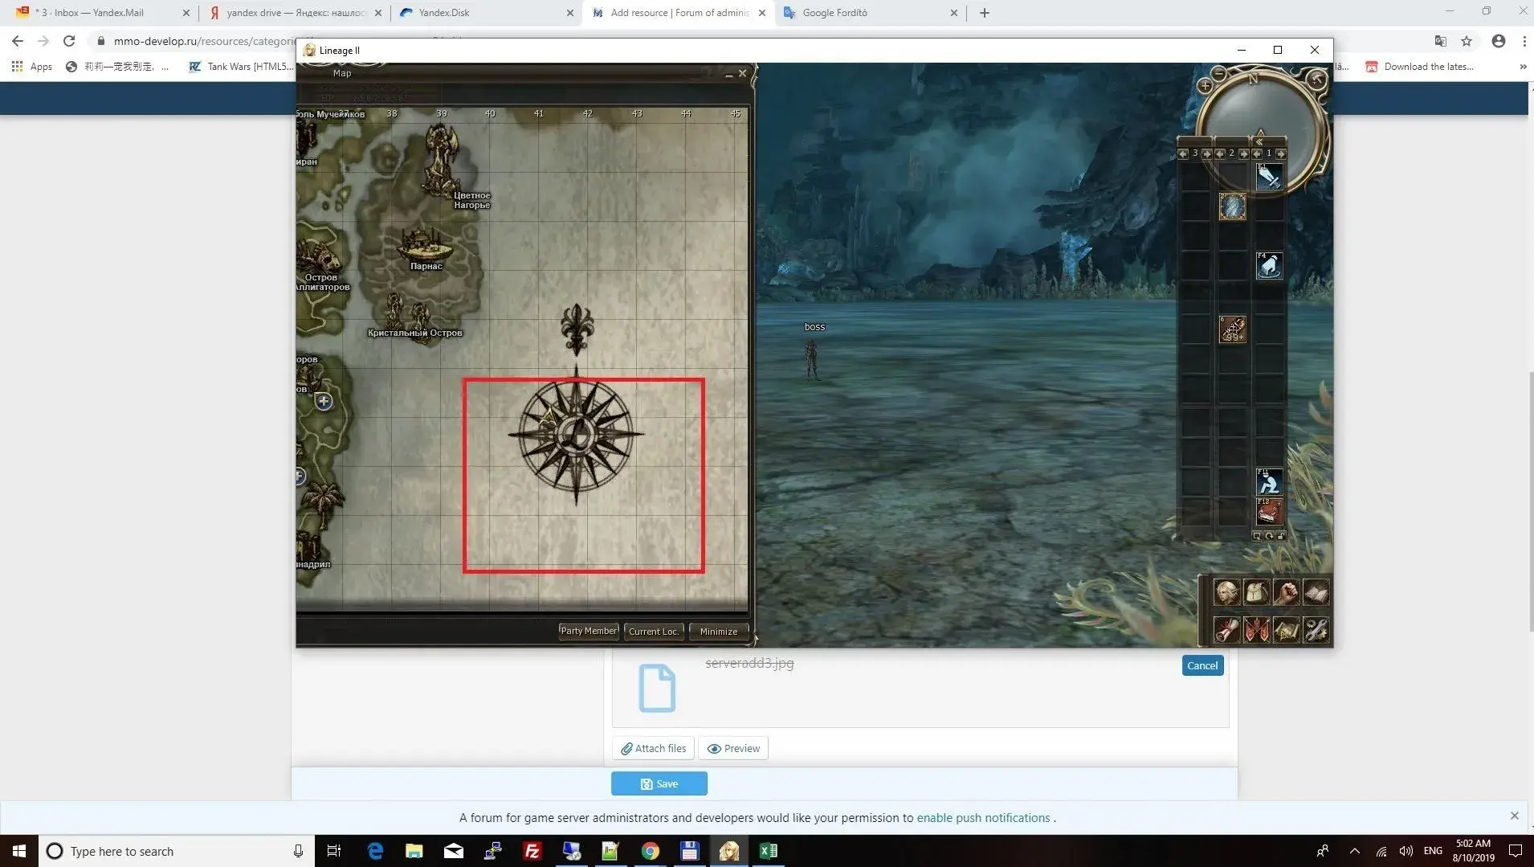Activate the skill in shortcut slot 2
Image resolution: width=1534 pixels, height=867 pixels.
[x=1232, y=207]
